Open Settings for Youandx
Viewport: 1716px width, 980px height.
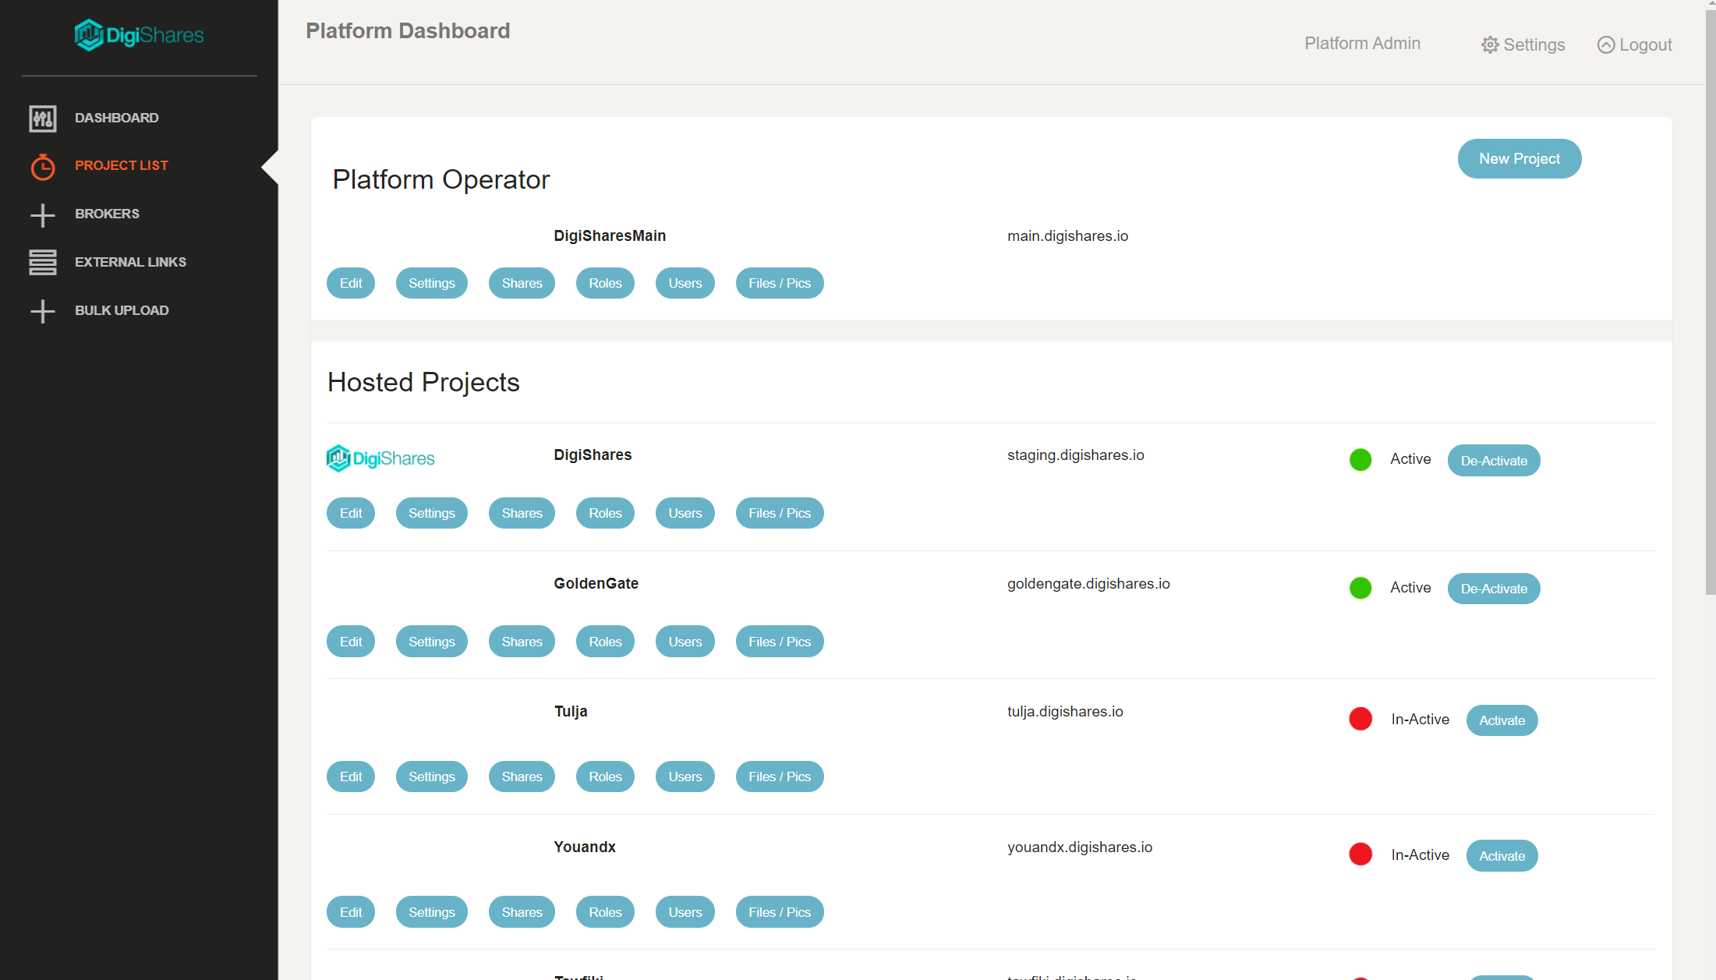click(432, 912)
